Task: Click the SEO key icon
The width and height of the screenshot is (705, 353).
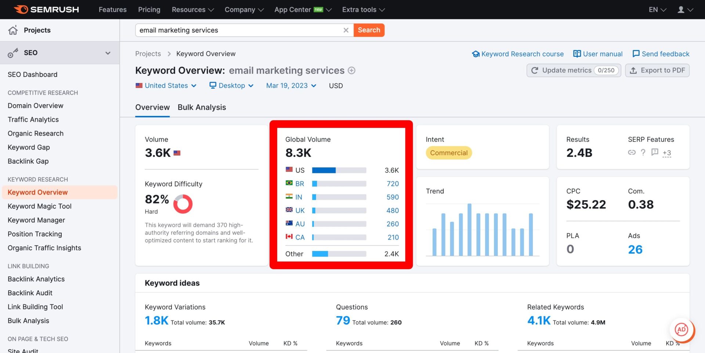Action: pyautogui.click(x=13, y=53)
